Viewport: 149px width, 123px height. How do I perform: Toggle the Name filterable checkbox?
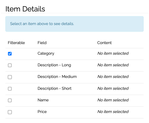click(x=10, y=100)
